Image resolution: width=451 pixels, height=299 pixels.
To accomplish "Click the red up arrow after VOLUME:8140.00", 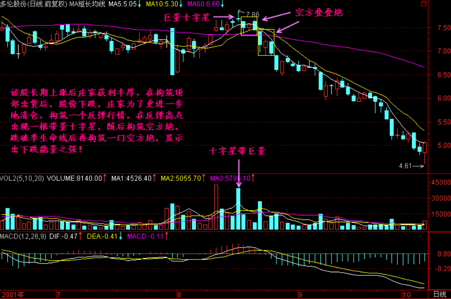I will click(x=105, y=178).
